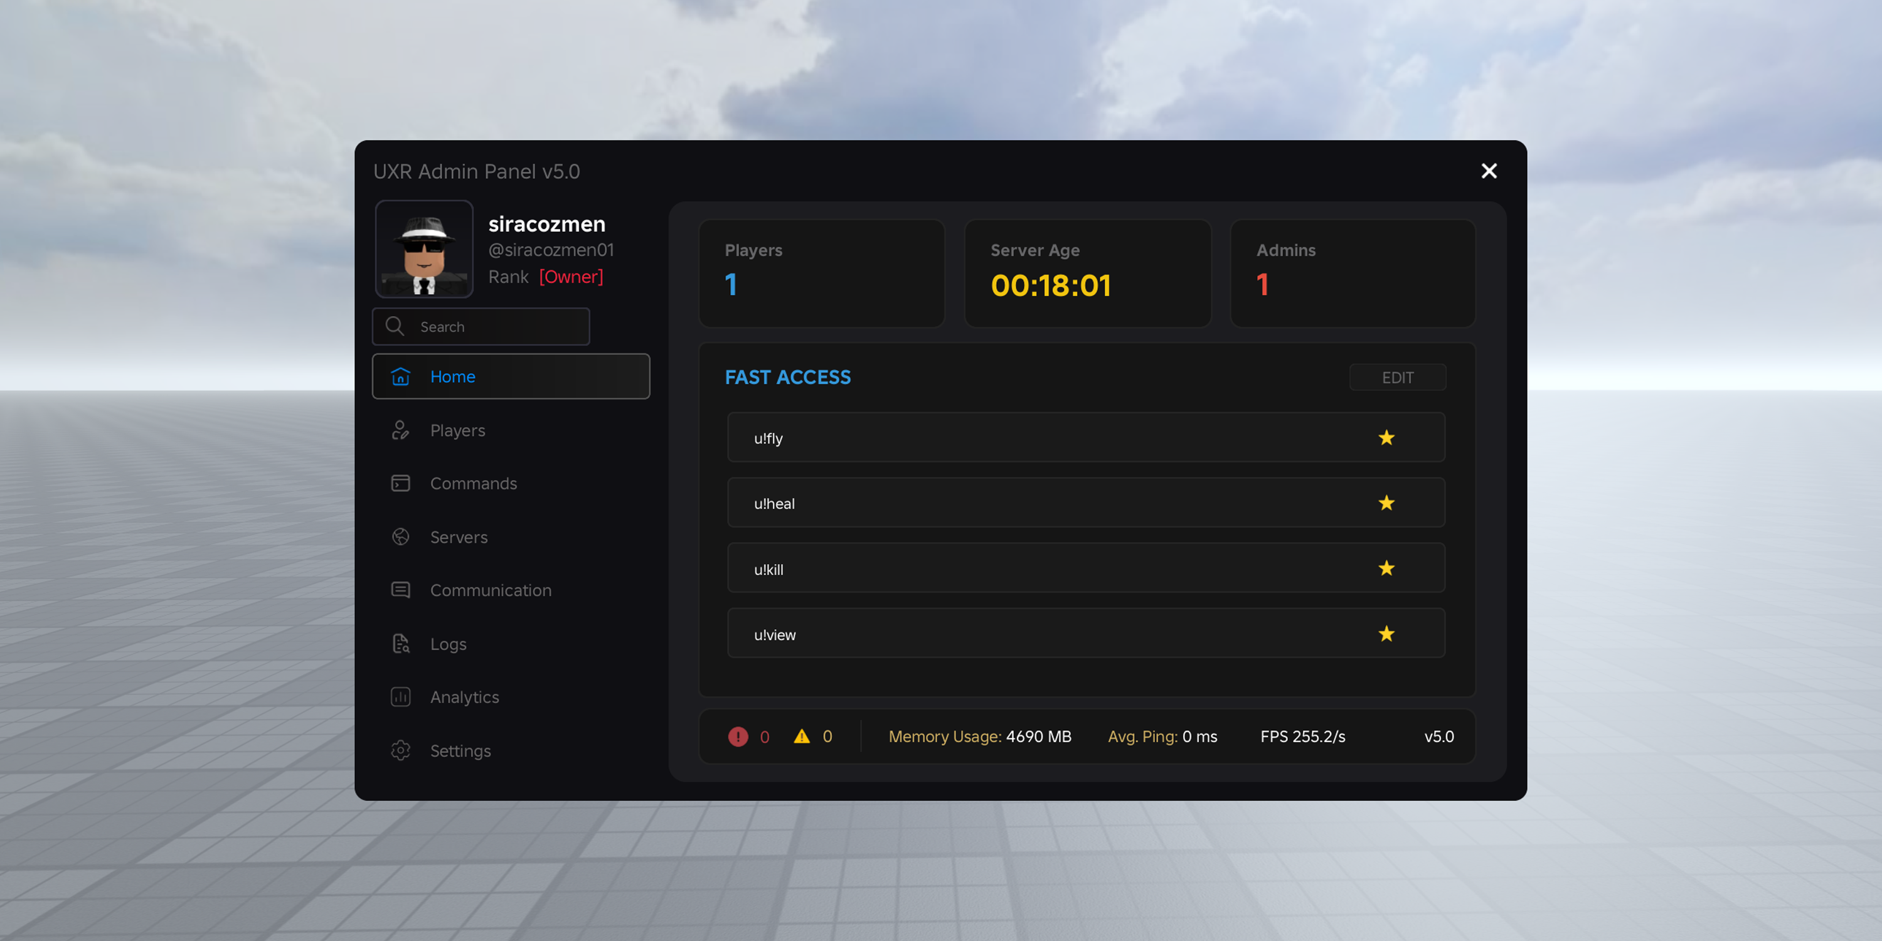Open the Analytics section
The height and width of the screenshot is (941, 1882).
511,697
